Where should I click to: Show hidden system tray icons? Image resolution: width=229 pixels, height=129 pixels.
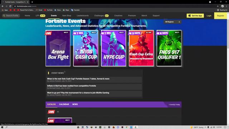205,127
